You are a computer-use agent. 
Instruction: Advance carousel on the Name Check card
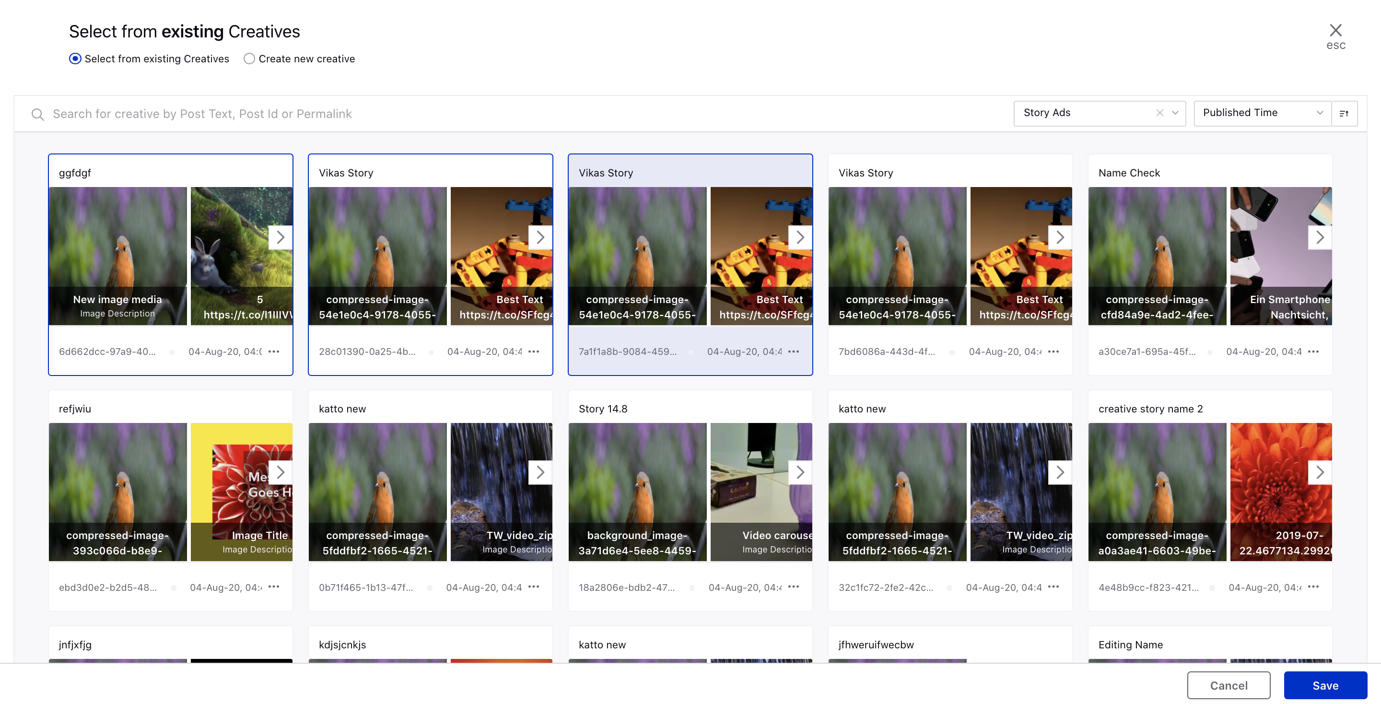tap(1321, 237)
